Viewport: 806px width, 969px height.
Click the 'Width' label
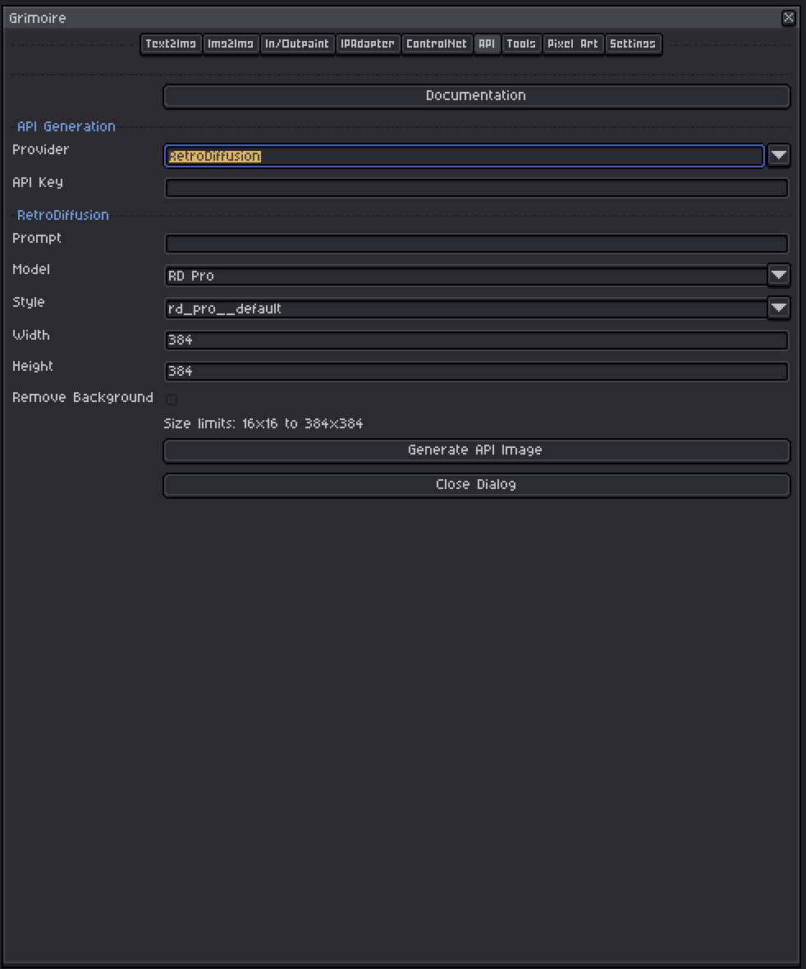coord(31,335)
